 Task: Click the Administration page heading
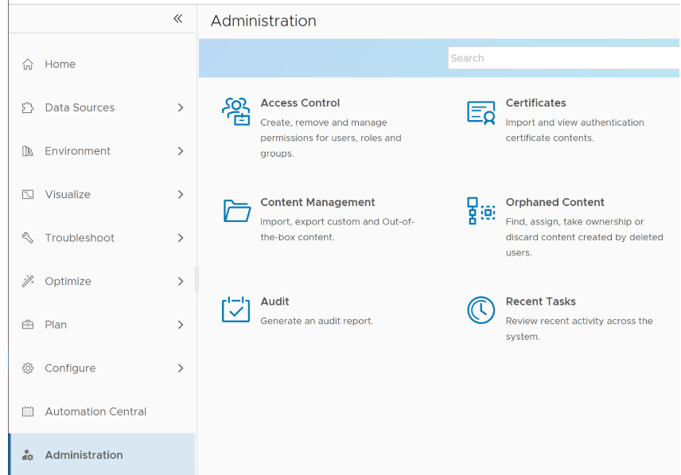[x=263, y=21]
